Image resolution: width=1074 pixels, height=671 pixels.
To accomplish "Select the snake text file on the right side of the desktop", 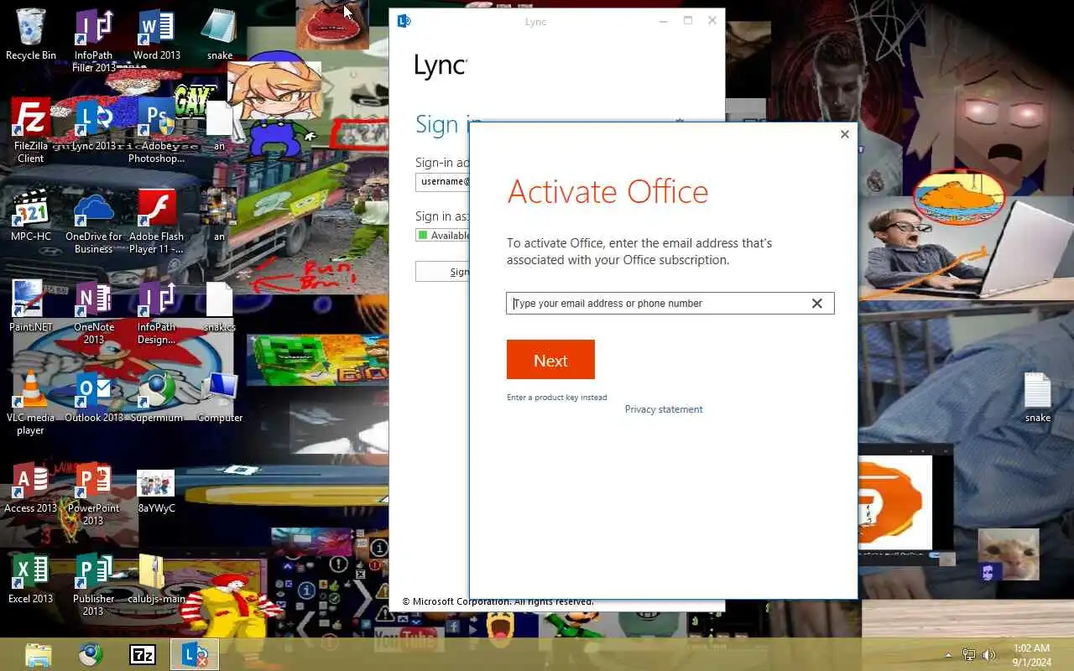I will (1037, 398).
